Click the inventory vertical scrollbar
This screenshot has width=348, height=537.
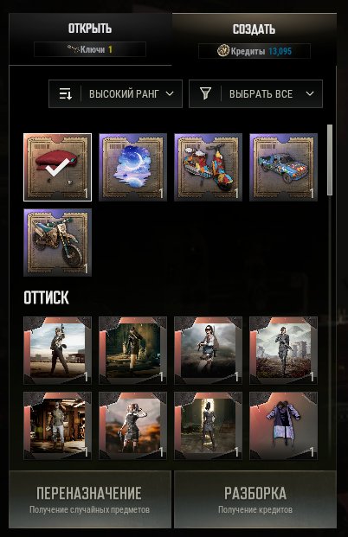pos(330,160)
